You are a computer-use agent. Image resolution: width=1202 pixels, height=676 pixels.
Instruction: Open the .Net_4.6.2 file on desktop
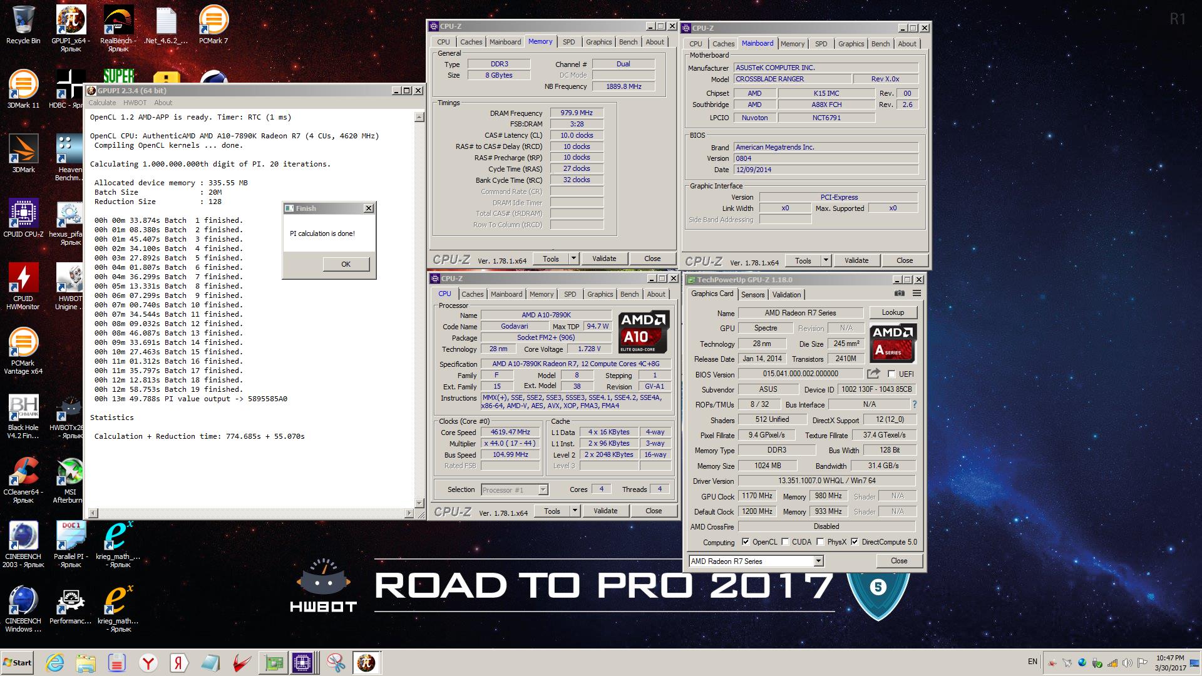click(x=166, y=25)
